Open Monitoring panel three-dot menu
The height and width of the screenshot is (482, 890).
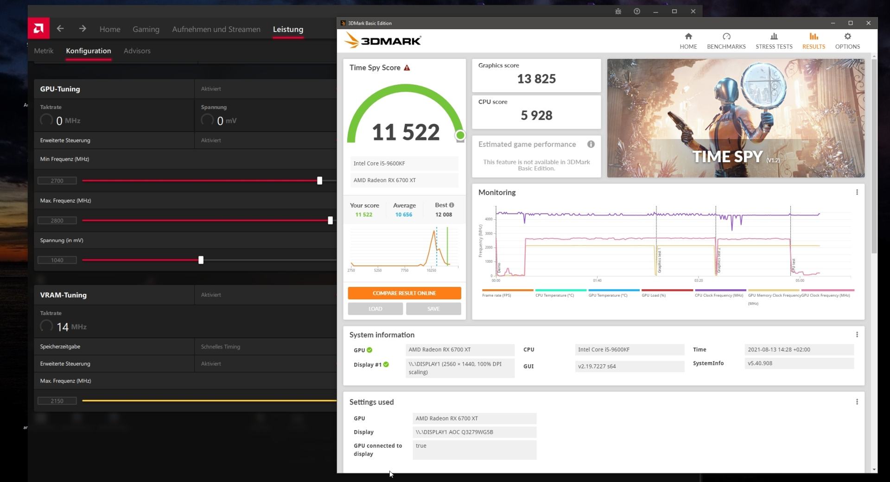857,192
